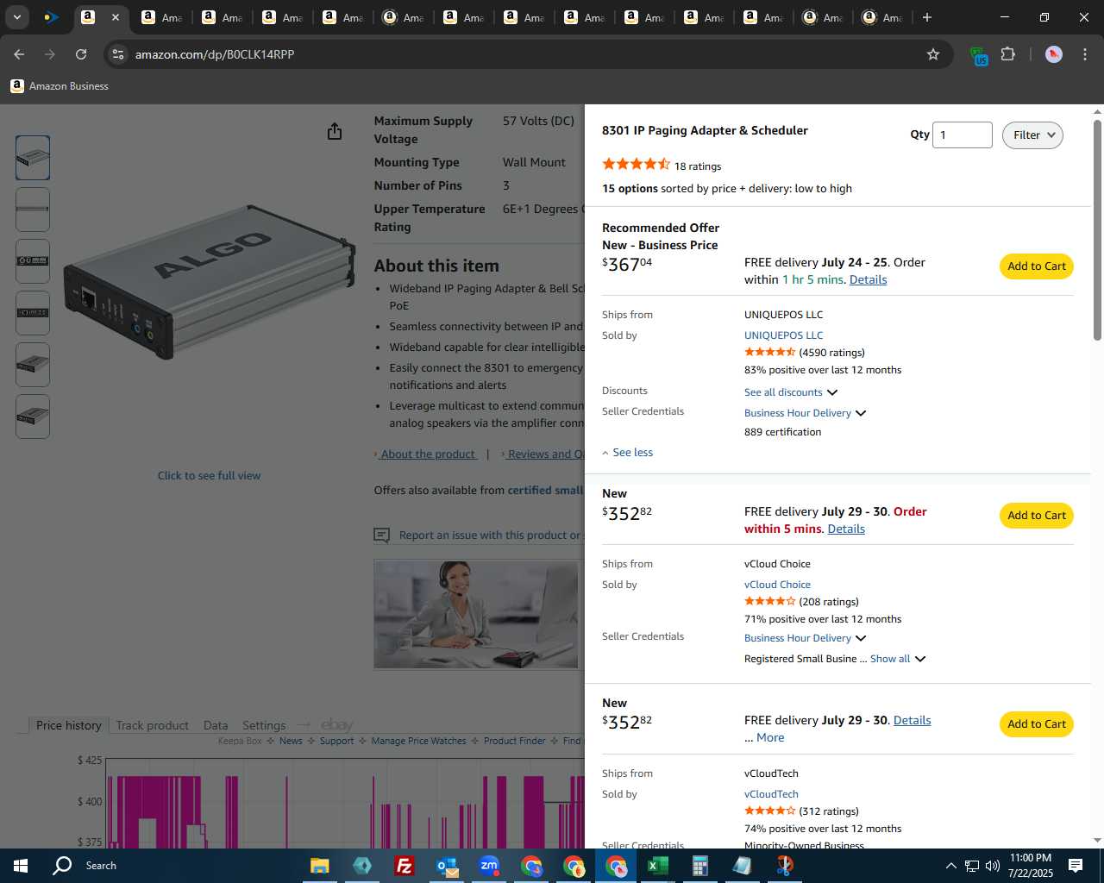Click the address bar URL
The image size is (1104, 883).
click(215, 54)
